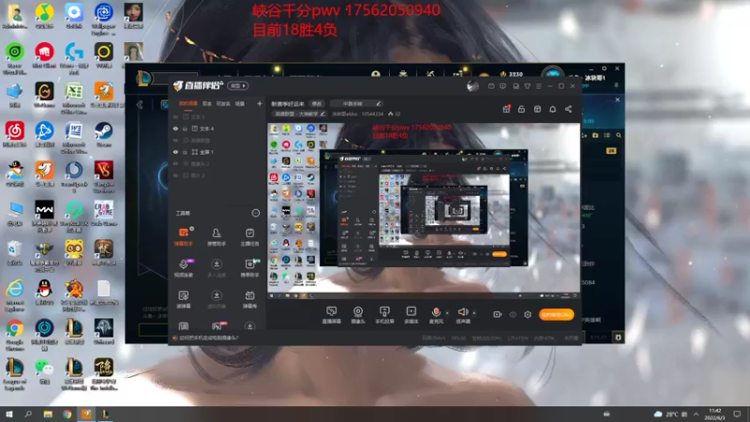Add a new scene with the plus icon
Screen dimensions: 750x422
260,103
